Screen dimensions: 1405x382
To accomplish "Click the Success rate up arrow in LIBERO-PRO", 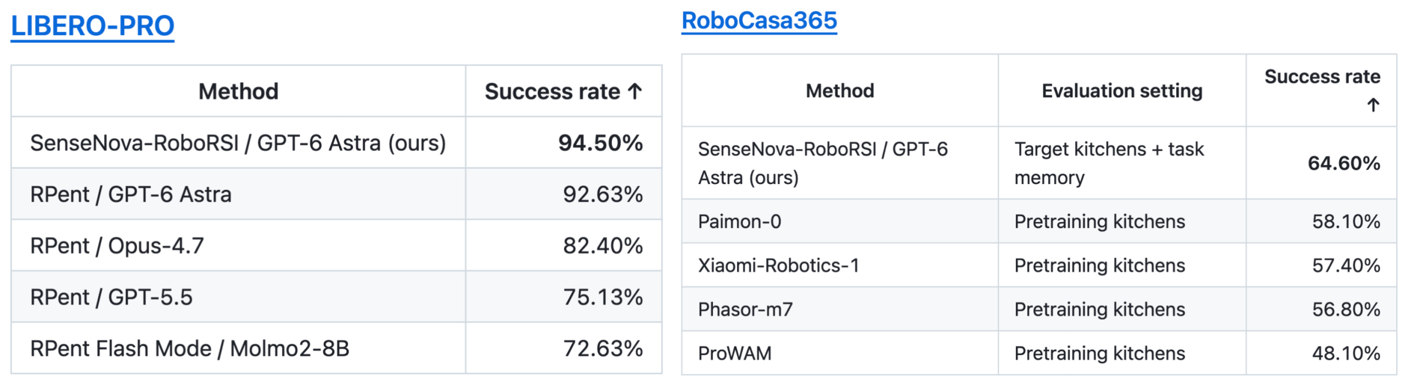I will point(635,91).
